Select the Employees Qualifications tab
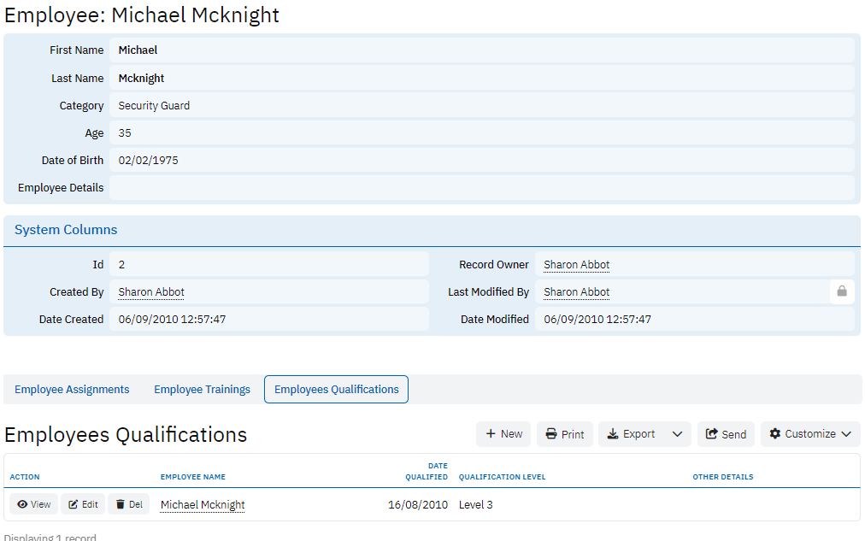 coord(336,390)
